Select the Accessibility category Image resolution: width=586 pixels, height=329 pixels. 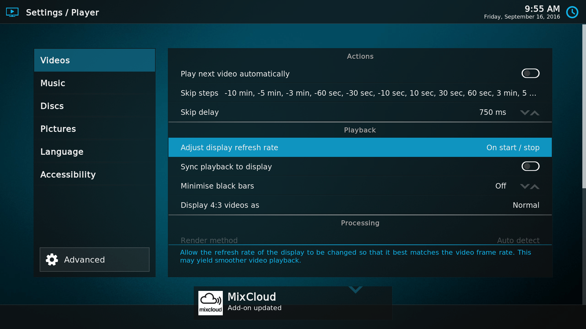click(x=95, y=174)
